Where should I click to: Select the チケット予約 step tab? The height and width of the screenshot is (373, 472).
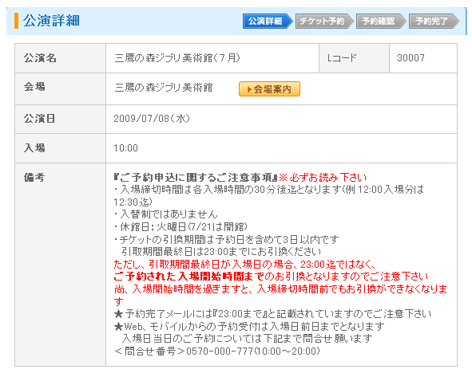pyautogui.click(x=324, y=21)
